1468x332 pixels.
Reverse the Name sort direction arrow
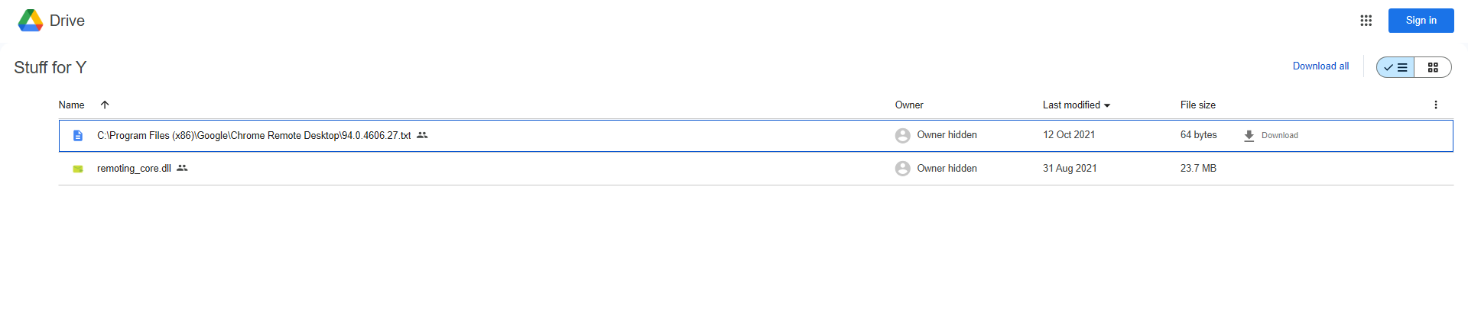click(x=105, y=105)
